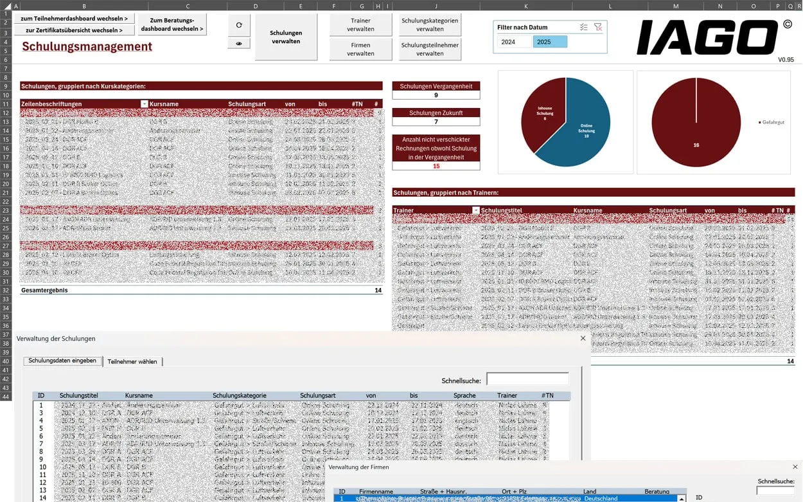Open the Teilnehmer wählen tab
This screenshot has height=502, width=803.
click(132, 361)
